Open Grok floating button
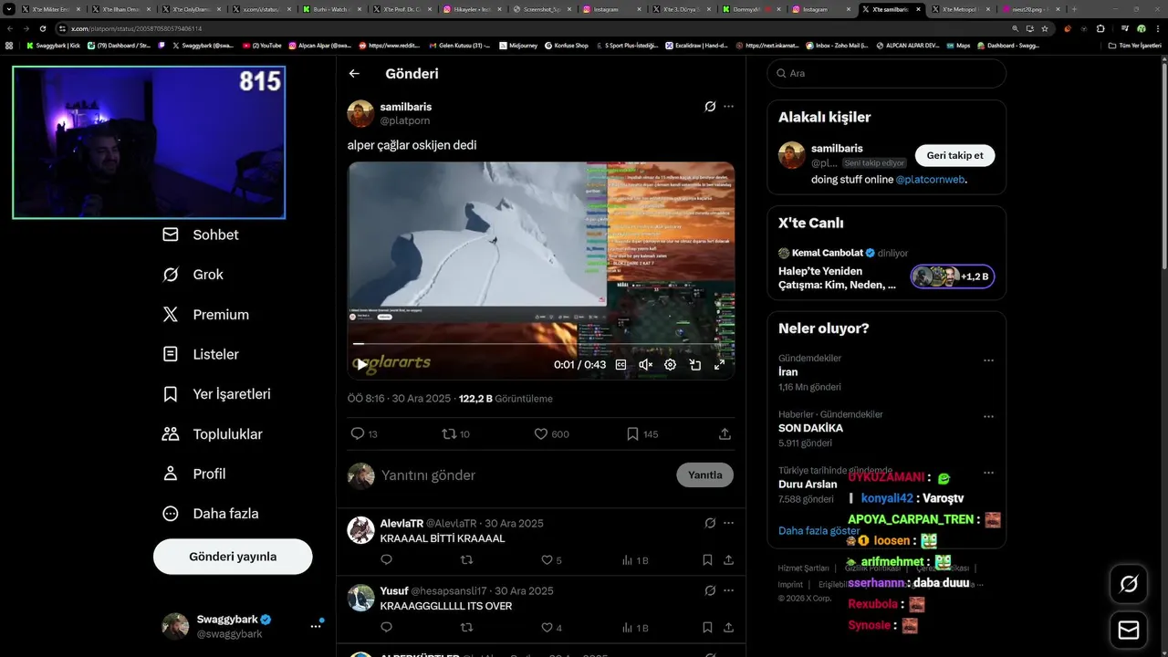The image size is (1168, 657). pos(1129,584)
